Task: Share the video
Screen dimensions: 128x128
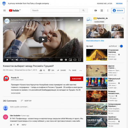Action: [x=61, y=70]
